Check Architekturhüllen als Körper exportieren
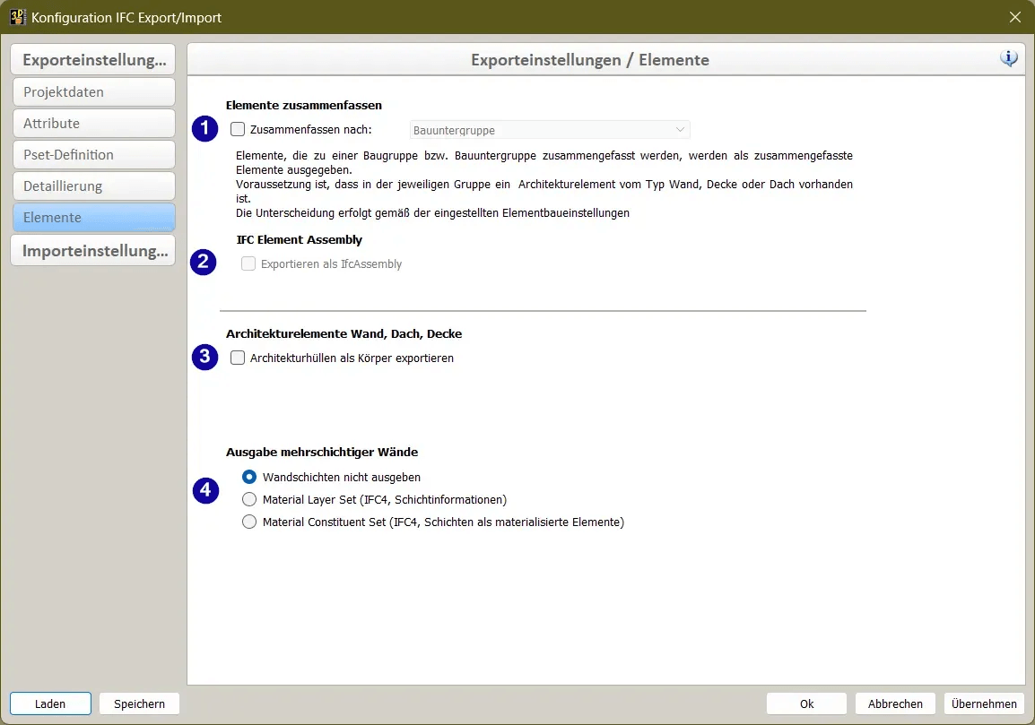Viewport: 1035px width, 725px height. coord(238,357)
